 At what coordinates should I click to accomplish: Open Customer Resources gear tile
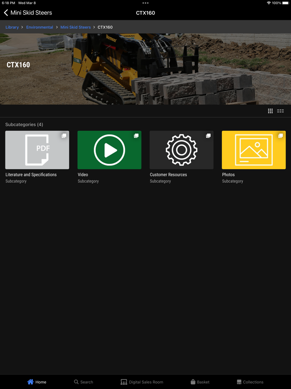click(x=182, y=150)
